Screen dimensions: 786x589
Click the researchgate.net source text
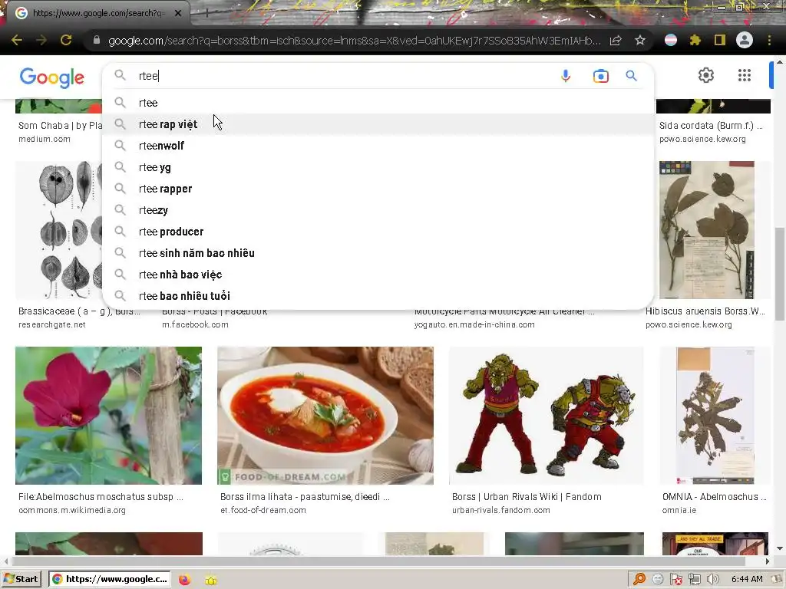[51, 324]
